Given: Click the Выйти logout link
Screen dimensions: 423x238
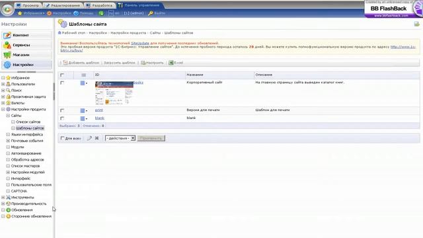Looking at the screenshot, I should [x=159, y=13].
